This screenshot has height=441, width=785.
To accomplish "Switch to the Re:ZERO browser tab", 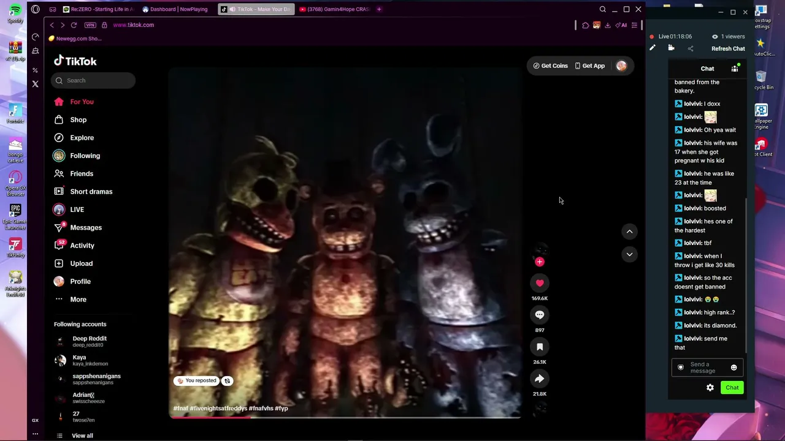I will (x=99, y=9).
